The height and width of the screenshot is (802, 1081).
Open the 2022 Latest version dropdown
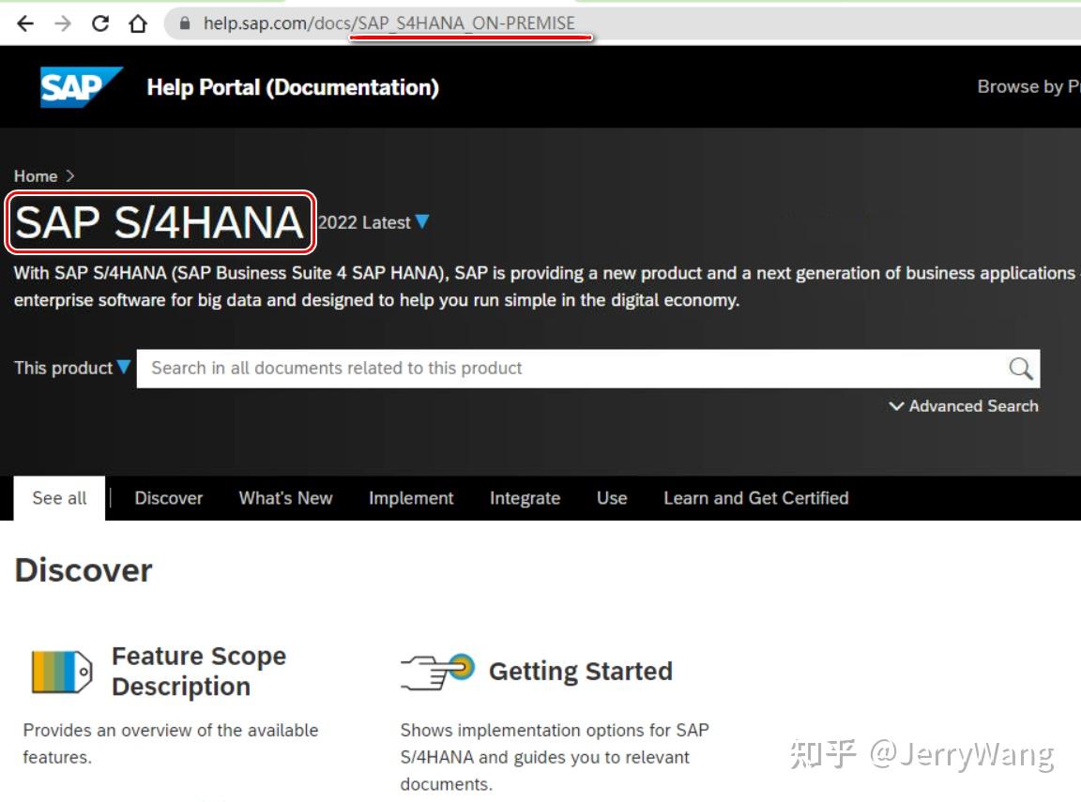[421, 222]
